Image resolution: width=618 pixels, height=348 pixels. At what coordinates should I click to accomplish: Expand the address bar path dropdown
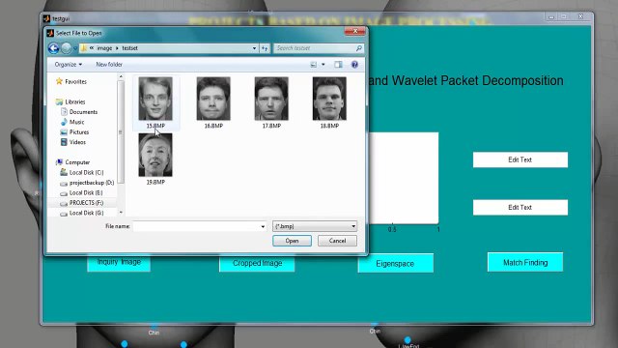[x=254, y=48]
